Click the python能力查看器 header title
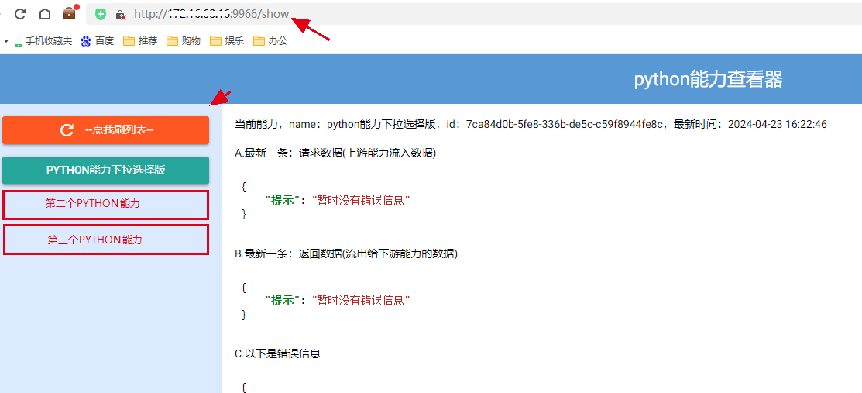Viewport: 862px width, 393px height. pos(708,79)
